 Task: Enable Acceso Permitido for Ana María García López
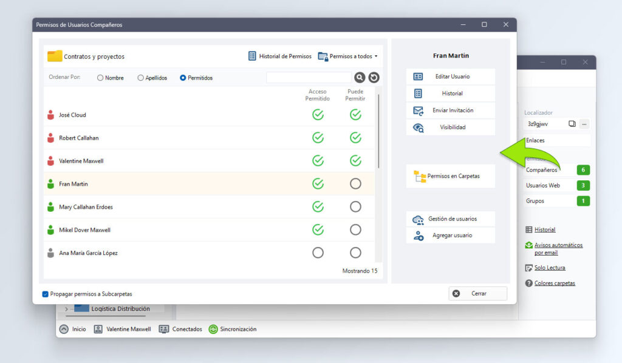coord(318,253)
